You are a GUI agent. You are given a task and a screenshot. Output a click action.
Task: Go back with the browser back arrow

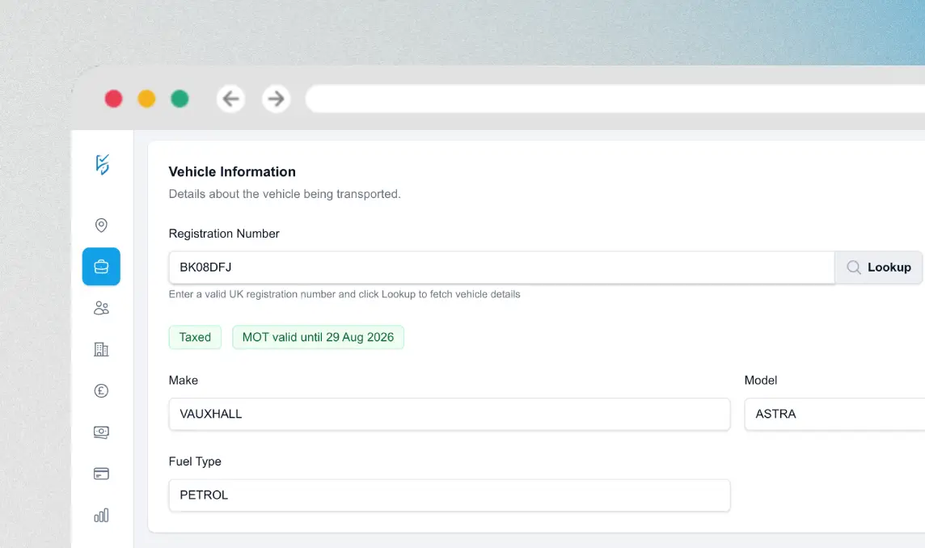(x=230, y=99)
